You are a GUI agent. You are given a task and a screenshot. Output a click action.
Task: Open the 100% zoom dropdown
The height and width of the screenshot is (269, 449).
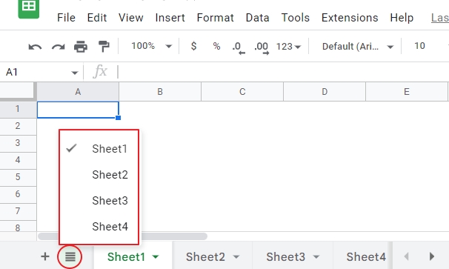tap(151, 46)
